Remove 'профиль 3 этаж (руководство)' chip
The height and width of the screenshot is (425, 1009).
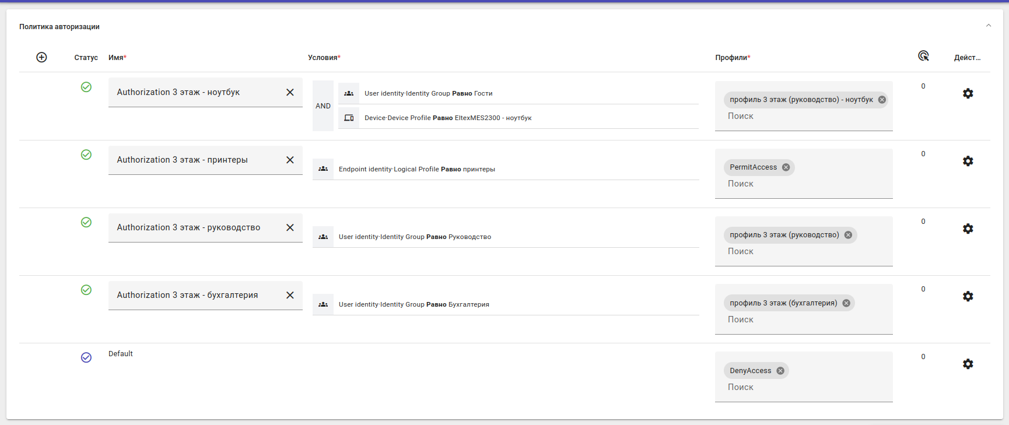point(848,235)
